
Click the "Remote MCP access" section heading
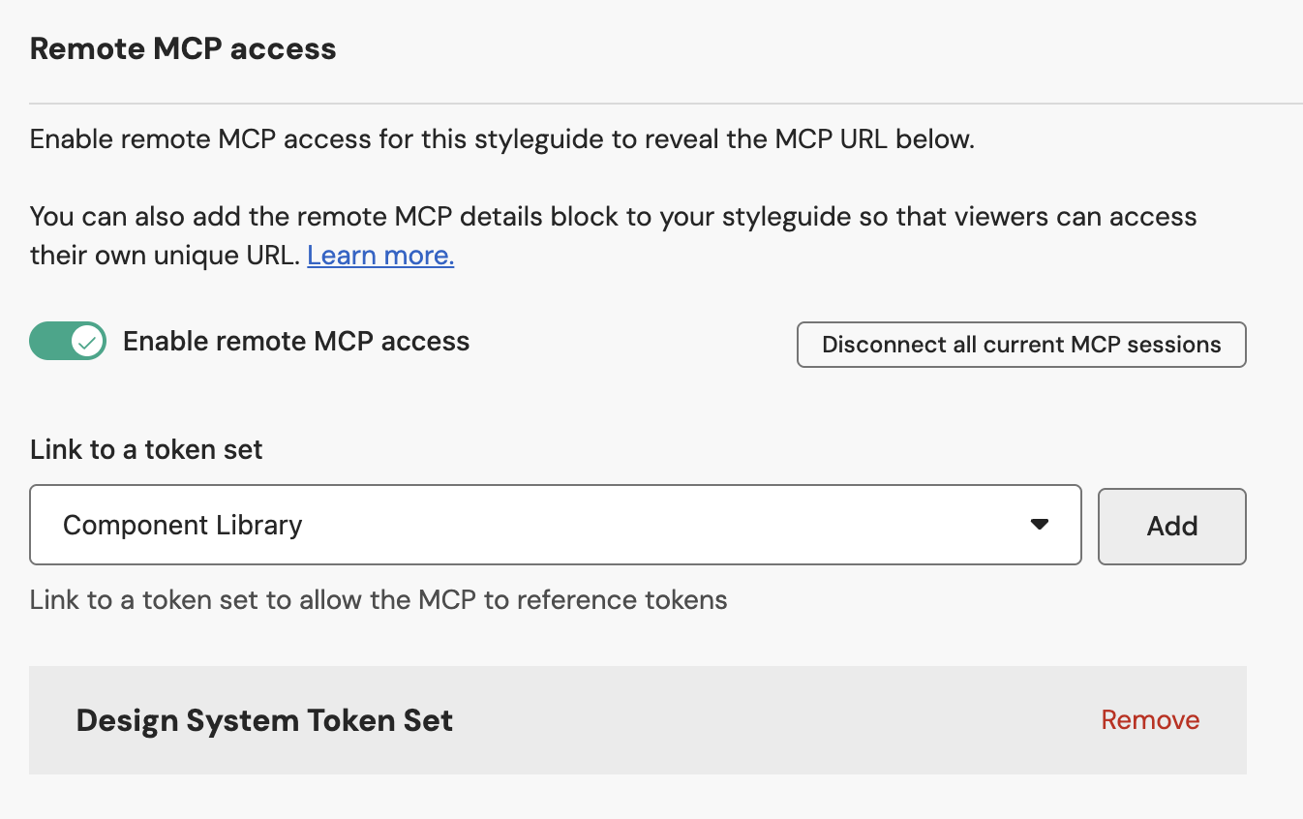(183, 49)
